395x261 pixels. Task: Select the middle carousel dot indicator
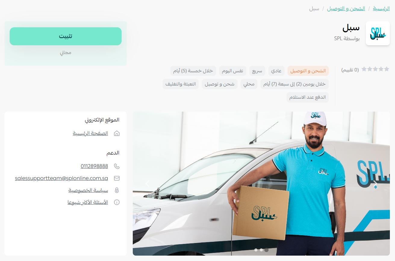click(x=261, y=250)
